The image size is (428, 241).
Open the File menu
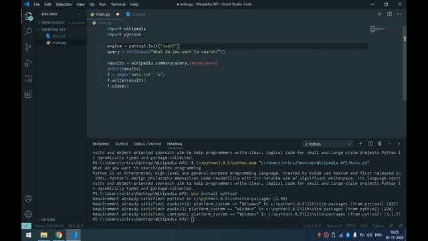37,5
